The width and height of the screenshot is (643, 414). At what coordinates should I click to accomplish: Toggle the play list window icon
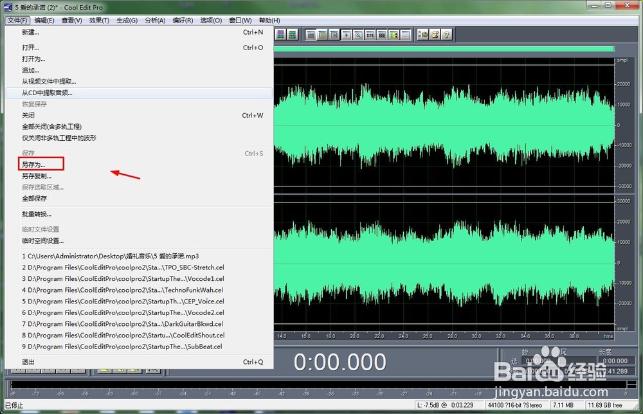334,35
